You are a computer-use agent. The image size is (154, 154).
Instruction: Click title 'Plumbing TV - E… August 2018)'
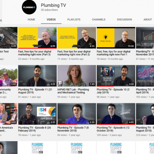coord(145,129)
